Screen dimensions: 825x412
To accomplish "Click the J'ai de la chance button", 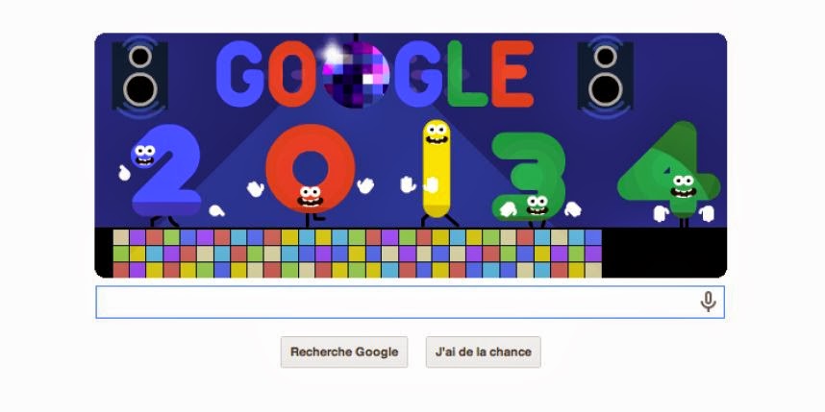I will 483,352.
